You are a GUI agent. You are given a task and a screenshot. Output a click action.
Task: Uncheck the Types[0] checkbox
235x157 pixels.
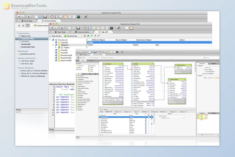(56, 42)
